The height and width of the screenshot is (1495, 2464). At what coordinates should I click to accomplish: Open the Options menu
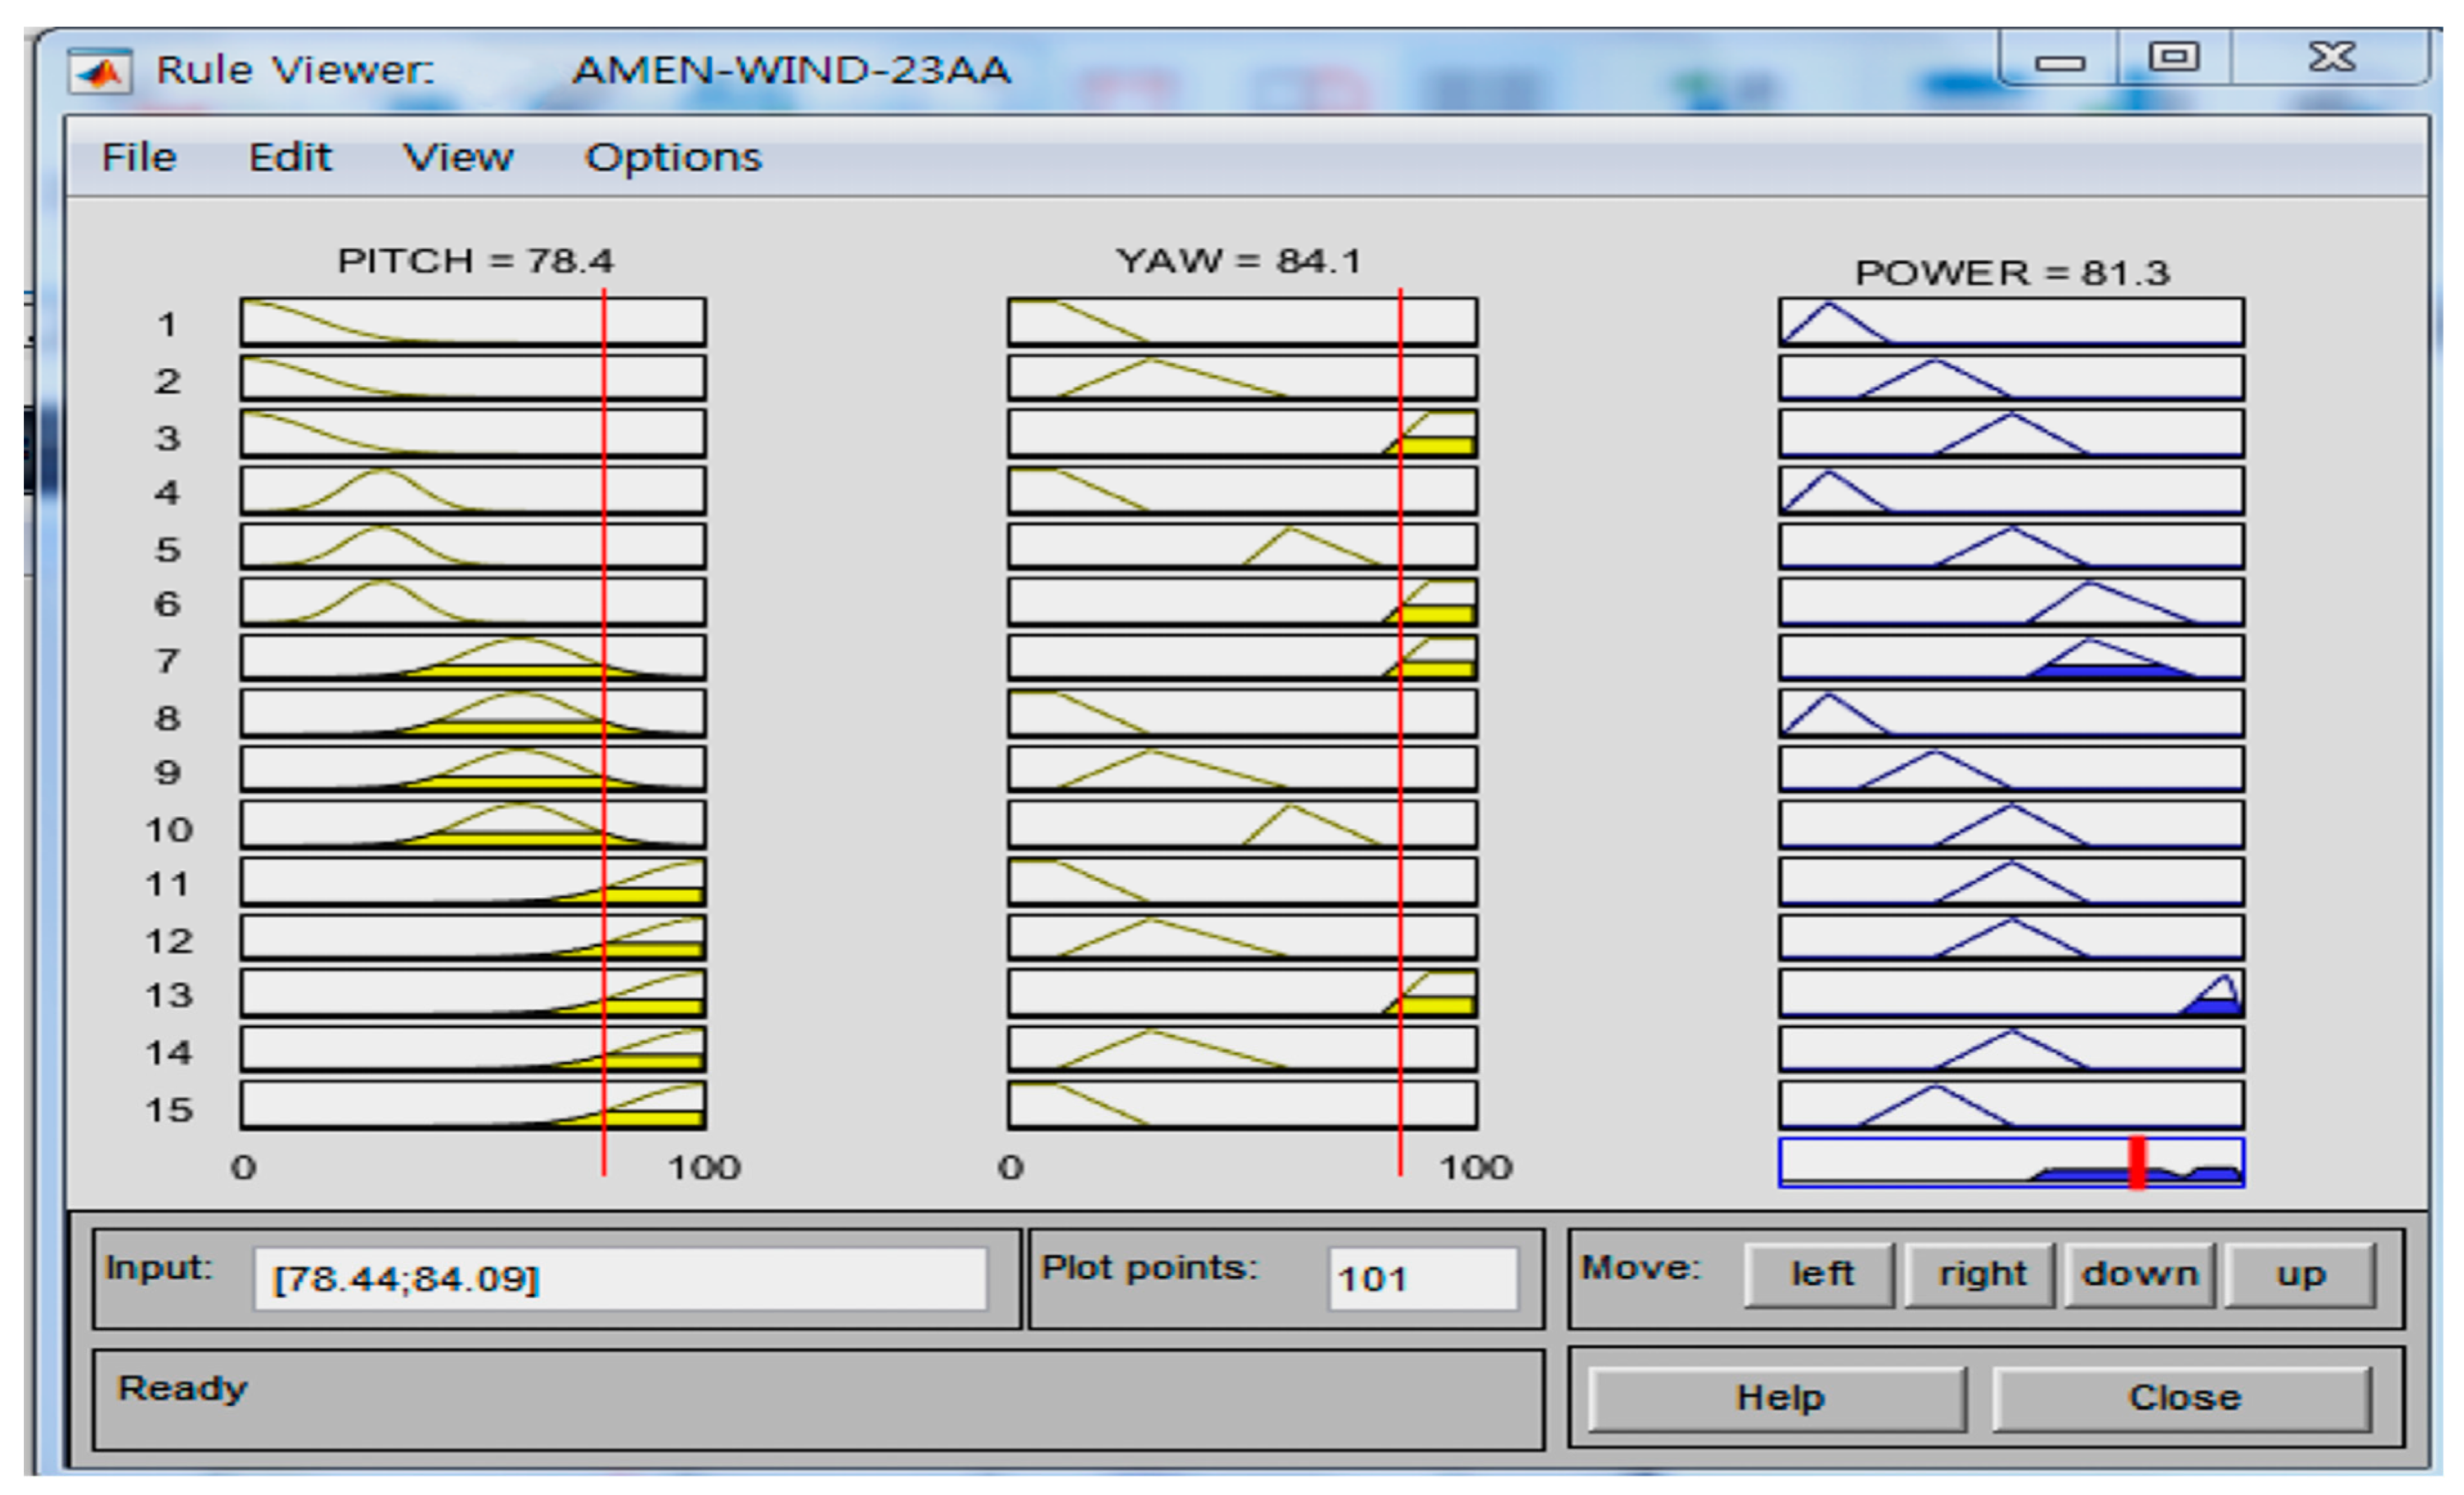point(672,158)
